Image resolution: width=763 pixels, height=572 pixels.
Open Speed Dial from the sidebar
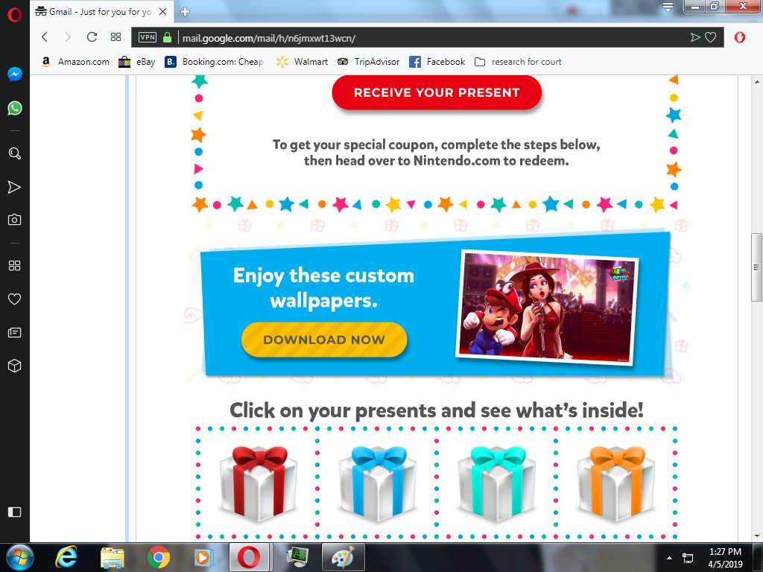pos(15,266)
